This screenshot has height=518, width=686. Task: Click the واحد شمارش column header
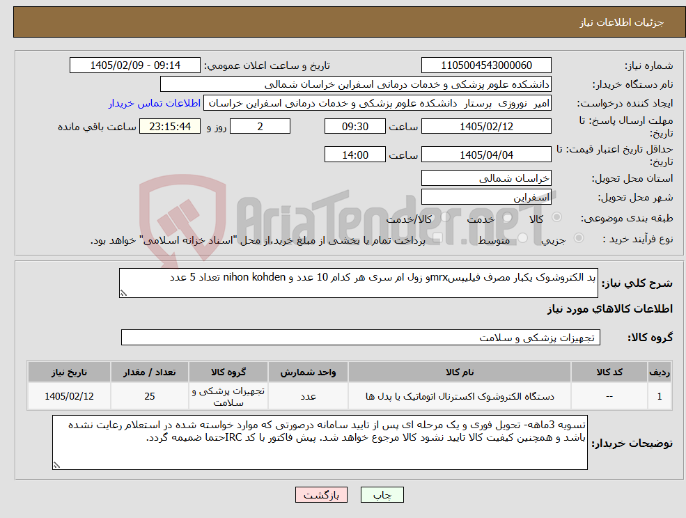click(x=308, y=372)
